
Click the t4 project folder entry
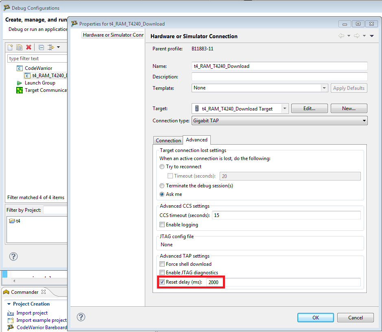pyautogui.click(x=15, y=221)
